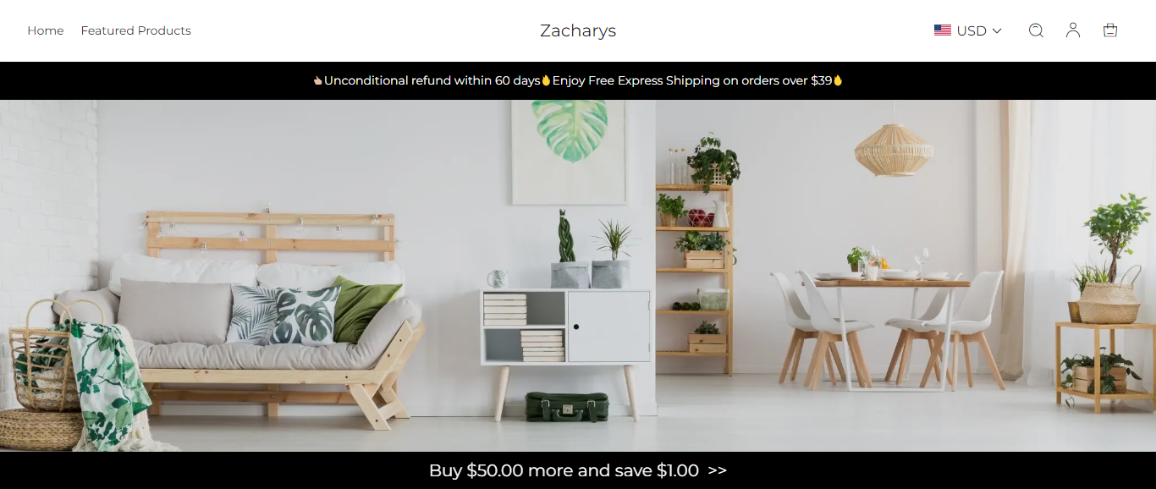Click the Zacharys store logo link

click(578, 30)
